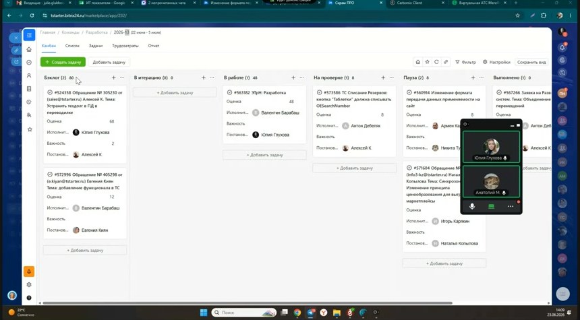Open the list/table icon in the sidebar
This screenshot has height=320, width=580.
[29, 89]
